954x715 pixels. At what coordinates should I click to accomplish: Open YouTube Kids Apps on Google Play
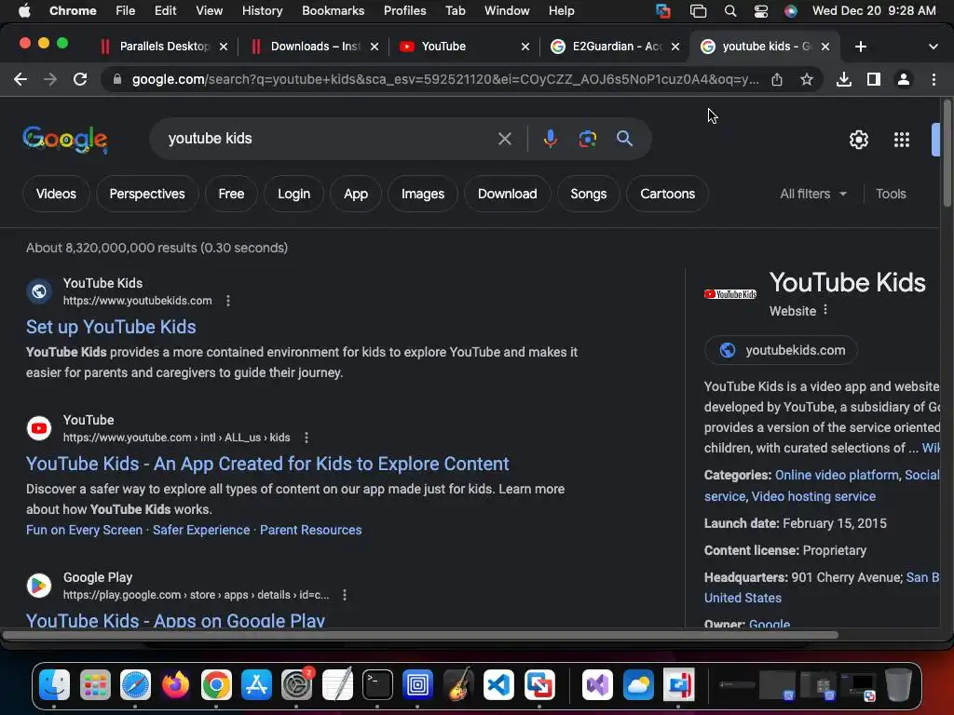pyautogui.click(x=175, y=620)
